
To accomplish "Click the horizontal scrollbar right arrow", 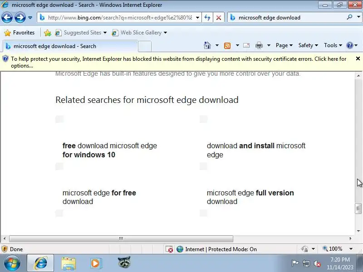I will [x=350, y=238].
